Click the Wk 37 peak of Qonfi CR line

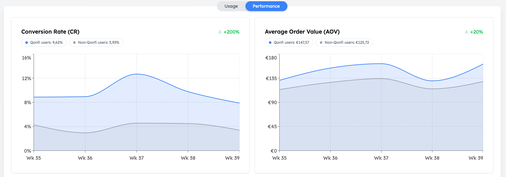point(136,74)
